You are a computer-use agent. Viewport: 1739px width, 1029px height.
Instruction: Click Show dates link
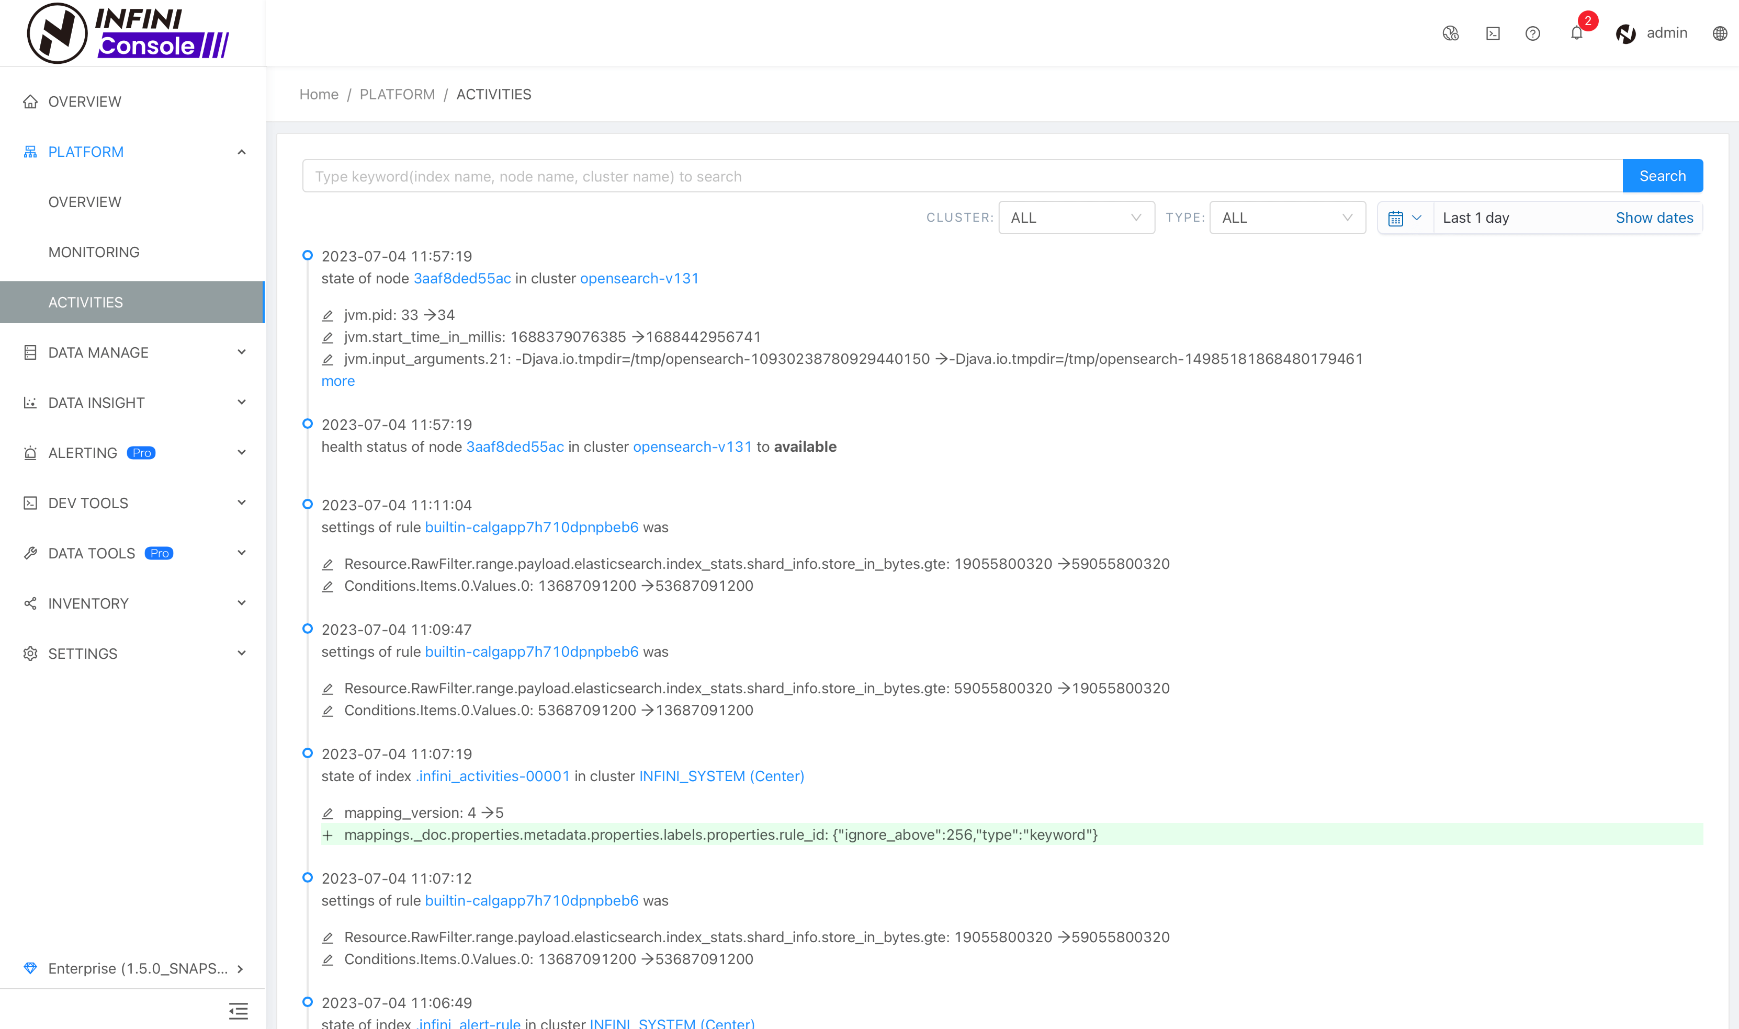(1654, 218)
